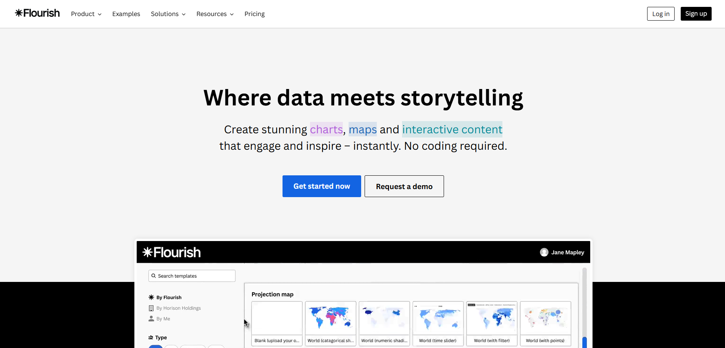
Task: Click the person icon beside By Me
Action: pos(151,319)
